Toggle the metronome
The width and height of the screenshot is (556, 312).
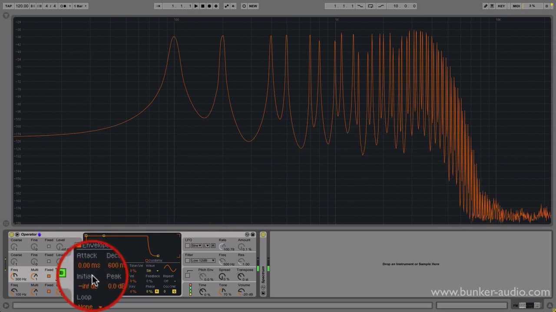[64, 6]
